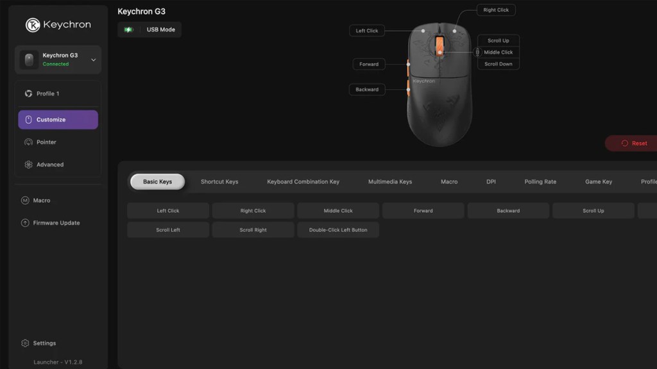Open the Profile 1 entry
This screenshot has height=369, width=657.
point(58,94)
